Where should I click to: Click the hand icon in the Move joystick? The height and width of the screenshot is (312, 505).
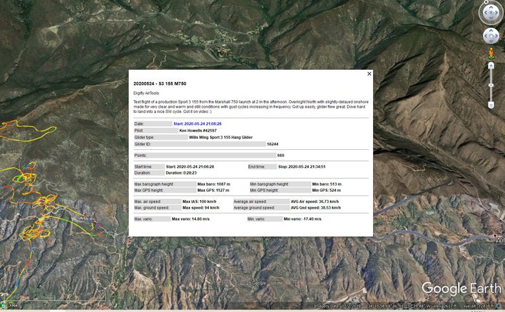tap(491, 36)
